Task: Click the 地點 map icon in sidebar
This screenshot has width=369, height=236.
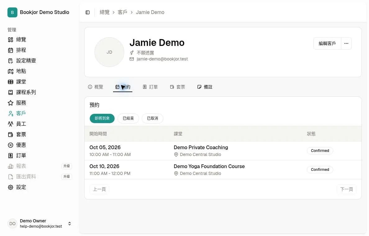Action: (10, 71)
